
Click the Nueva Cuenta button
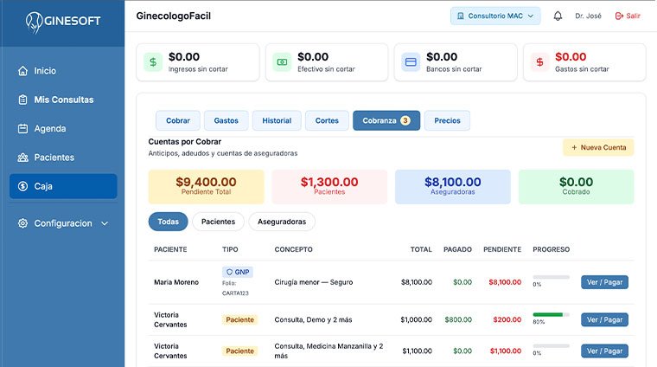click(598, 147)
